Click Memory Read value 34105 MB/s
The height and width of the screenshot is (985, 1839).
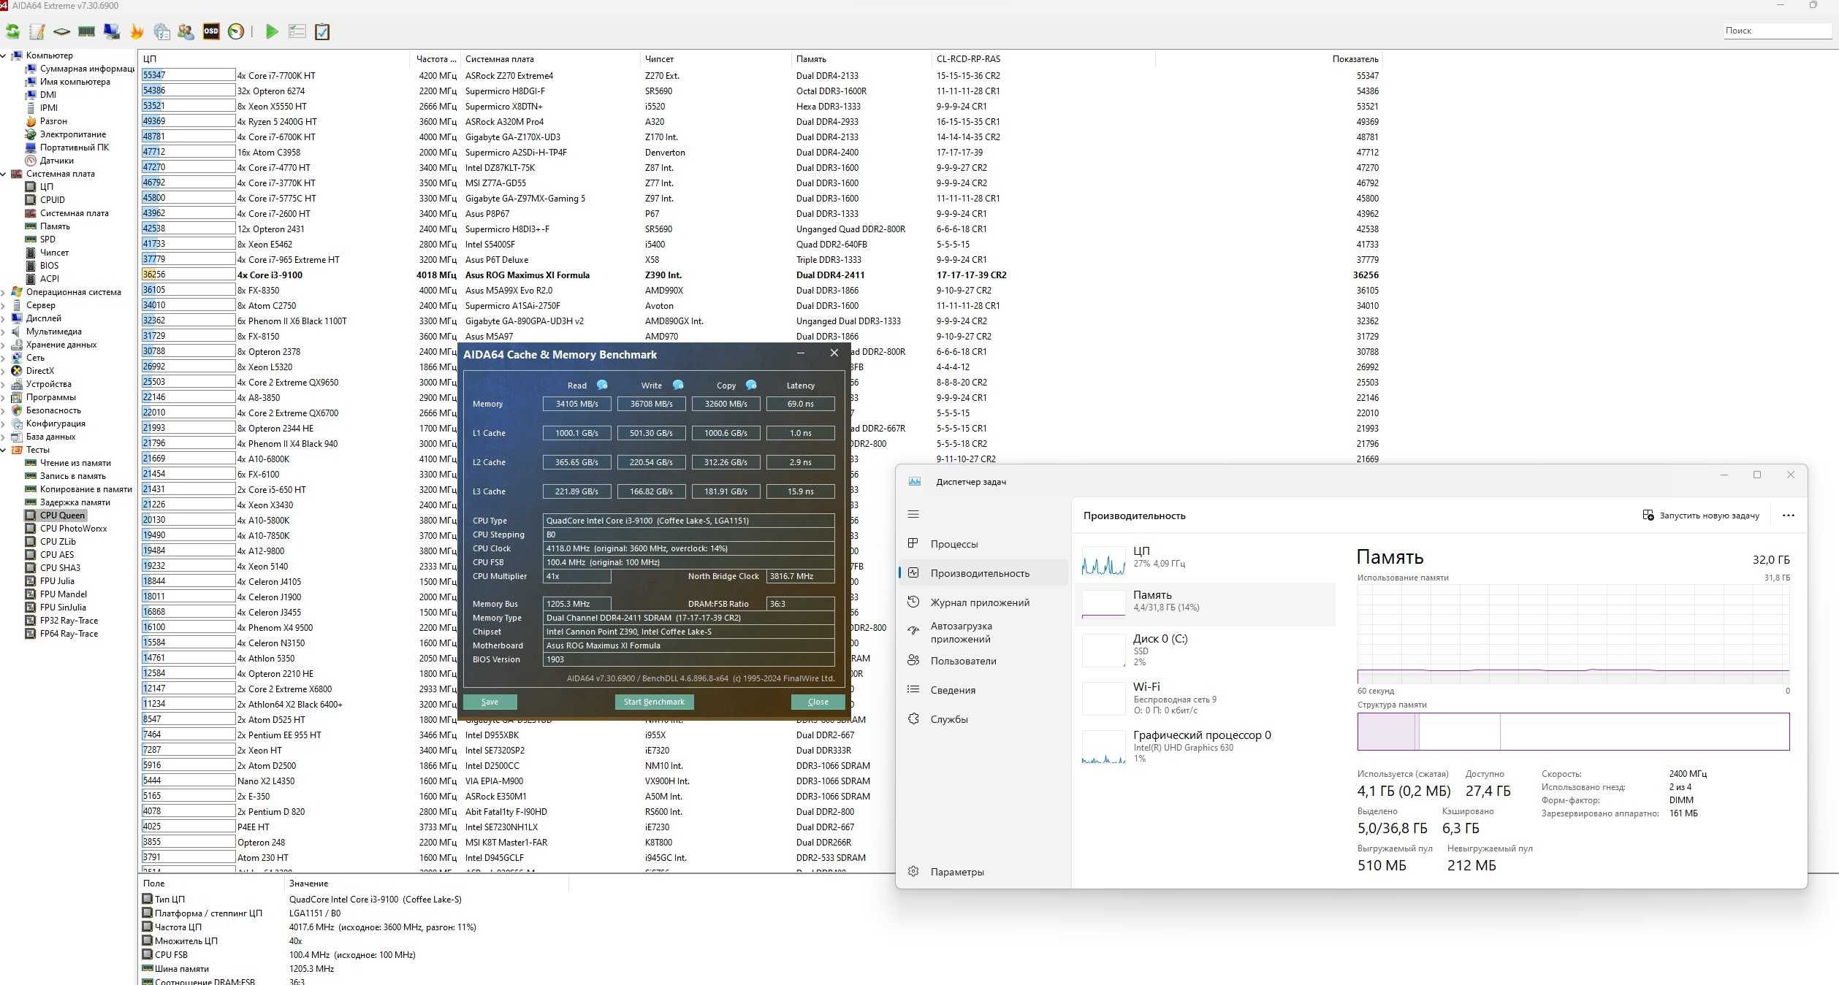[576, 404]
